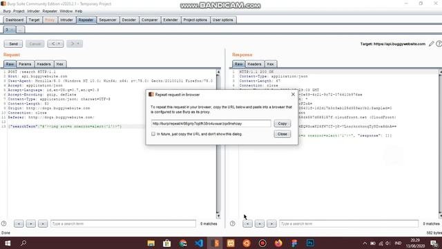This screenshot has width=442, height=249.
Task: Switch to the Dashboard tab
Action: click(15, 20)
